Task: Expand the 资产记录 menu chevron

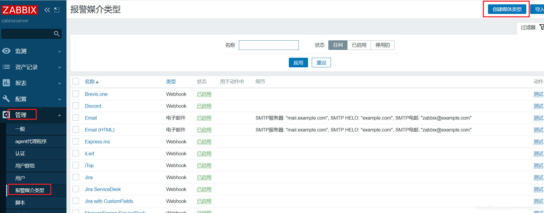Action: [60, 67]
